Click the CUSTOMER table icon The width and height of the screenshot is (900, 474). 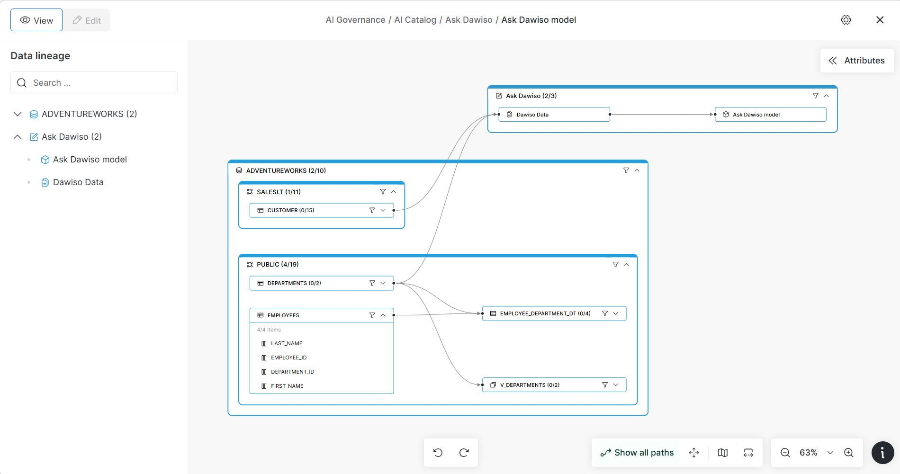tap(260, 210)
